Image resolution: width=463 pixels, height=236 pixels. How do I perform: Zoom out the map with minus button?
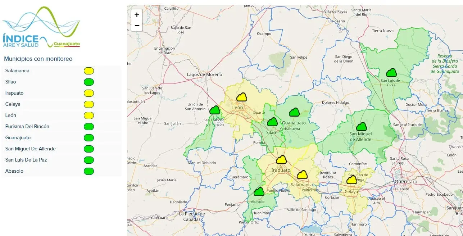(x=137, y=26)
